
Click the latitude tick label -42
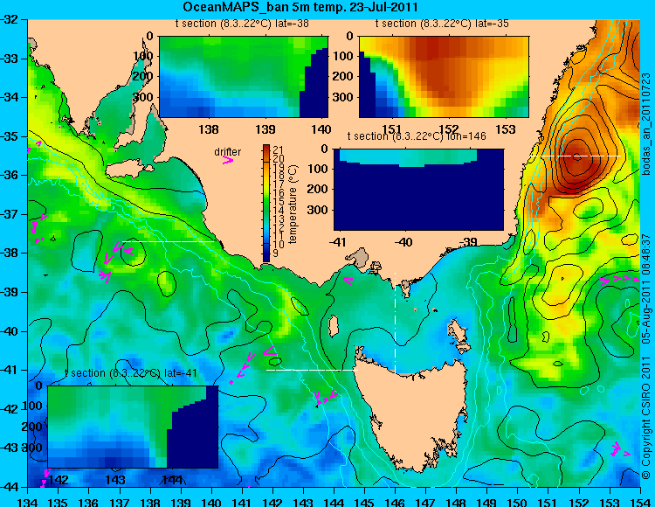click(9, 409)
